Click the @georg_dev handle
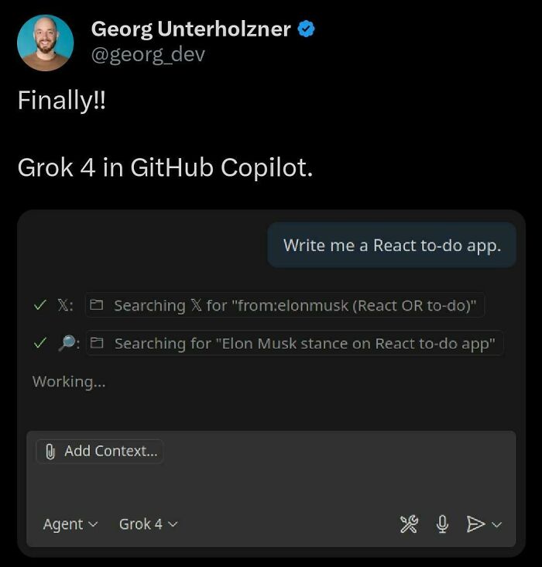 [148, 55]
